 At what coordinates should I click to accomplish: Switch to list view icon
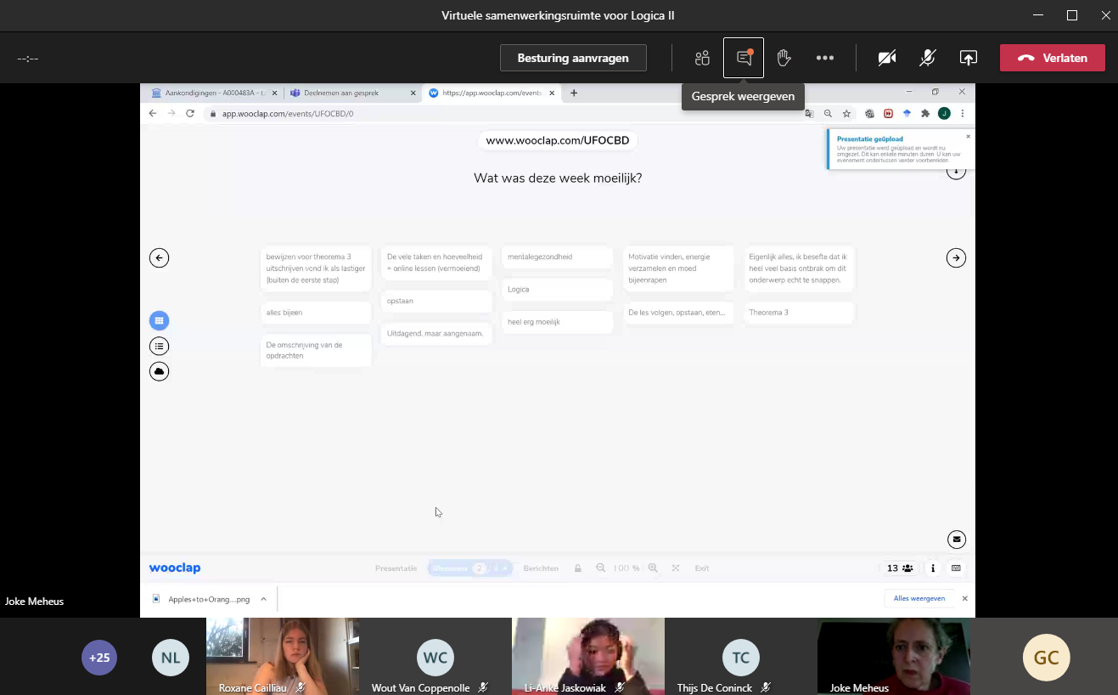pyautogui.click(x=159, y=346)
